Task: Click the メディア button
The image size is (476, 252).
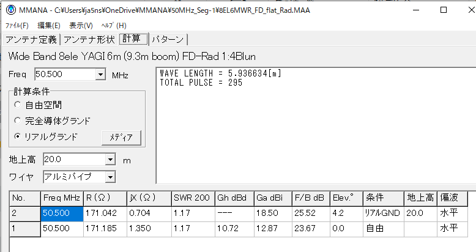Action: [x=121, y=137]
